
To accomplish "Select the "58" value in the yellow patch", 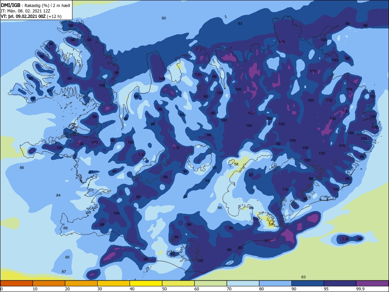I will pos(236,164).
